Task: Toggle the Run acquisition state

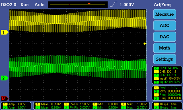Action: coord(24,5)
